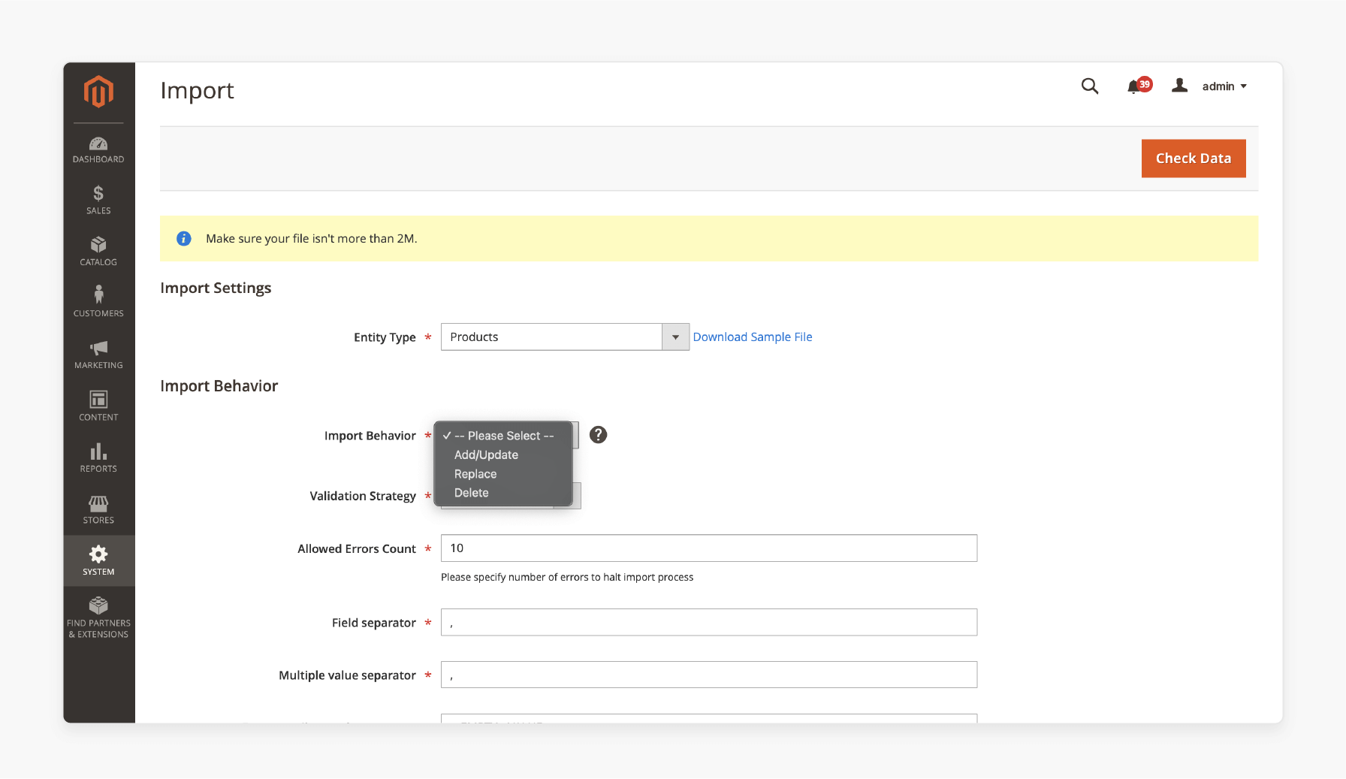This screenshot has width=1346, height=779.
Task: Click the Field separator input
Action: [x=709, y=623]
